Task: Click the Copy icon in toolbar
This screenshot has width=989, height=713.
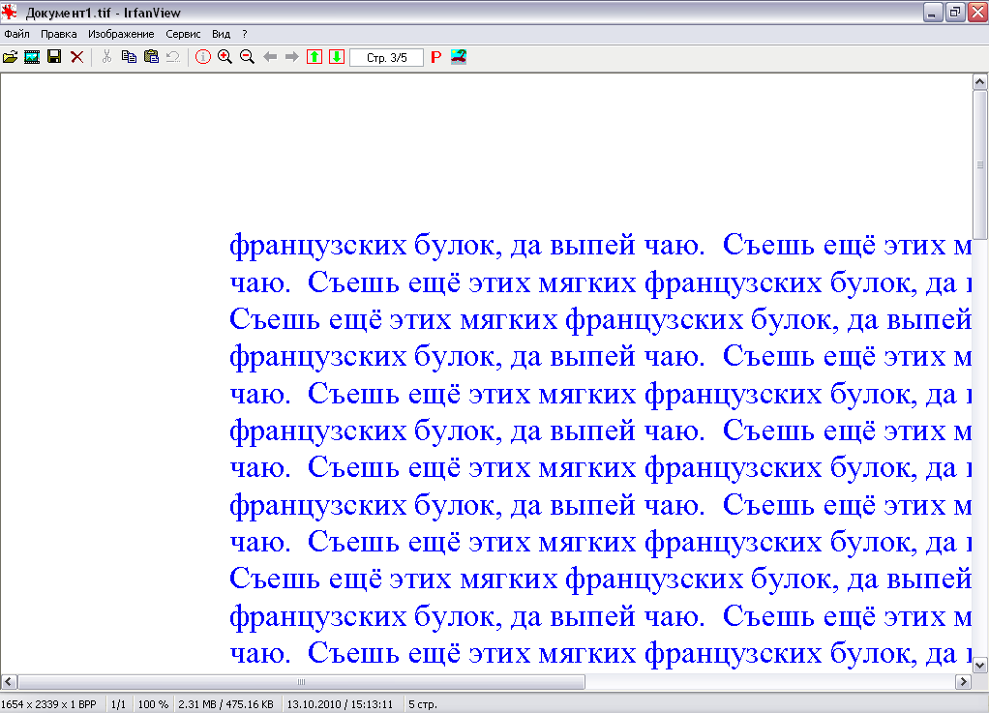Action: pos(129,58)
